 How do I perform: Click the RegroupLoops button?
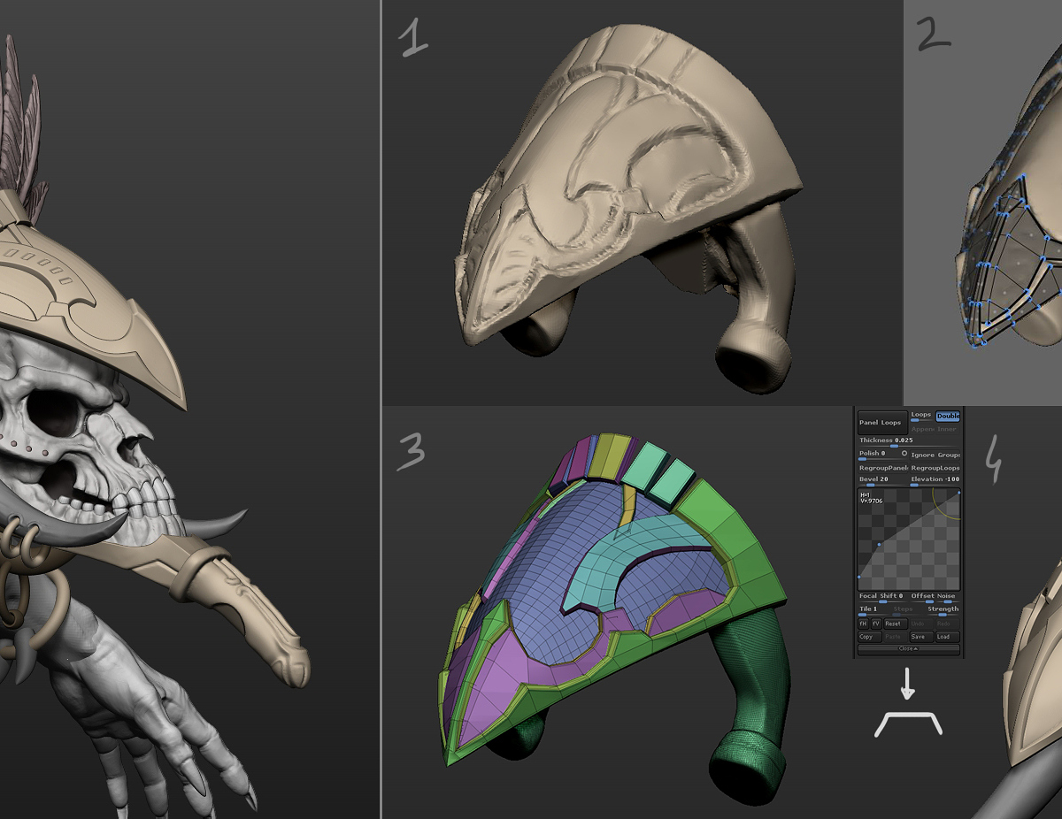click(935, 468)
